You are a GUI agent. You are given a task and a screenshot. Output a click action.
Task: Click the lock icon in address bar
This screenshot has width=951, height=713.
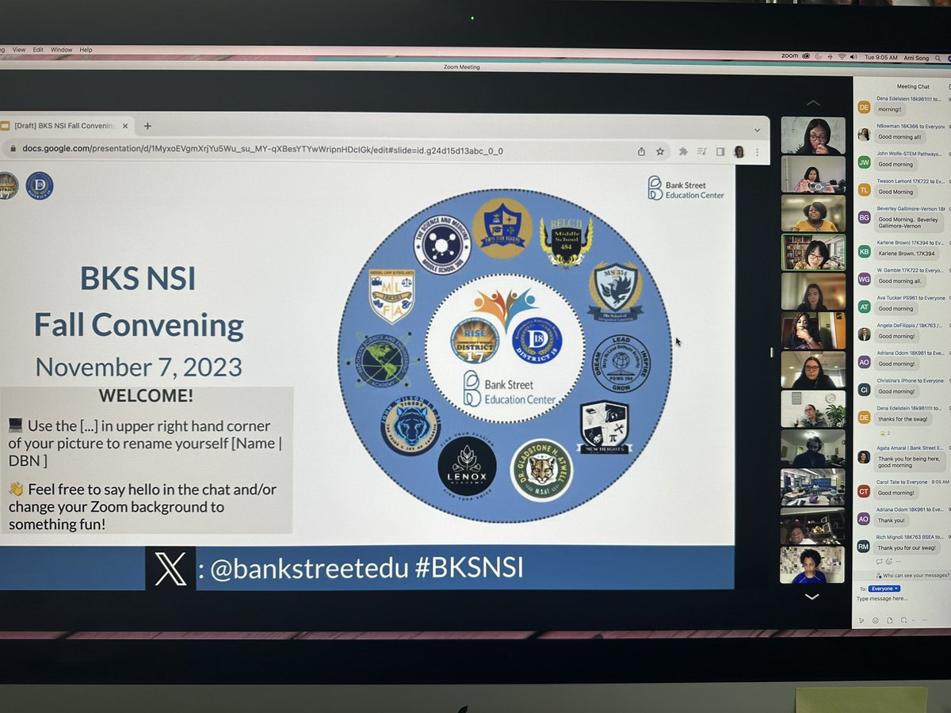[13, 150]
